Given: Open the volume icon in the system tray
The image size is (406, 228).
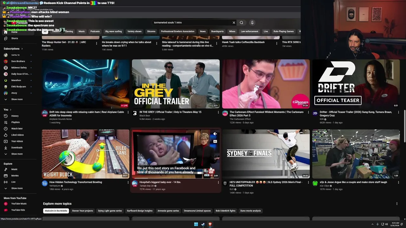Looking at the screenshot, I should tap(386, 224).
